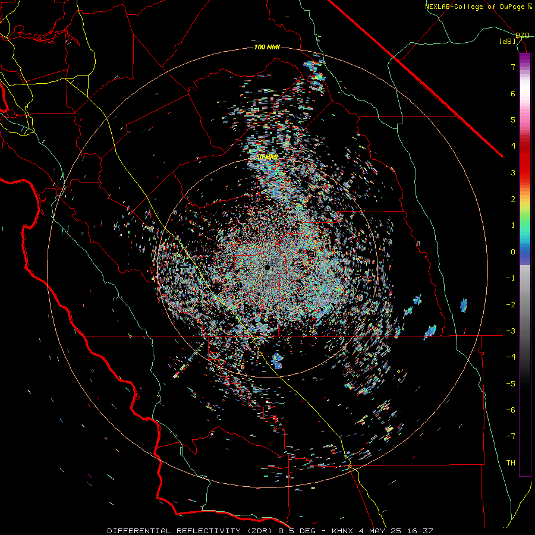
Task: Click the "6" value on the color scale
Action: (513, 93)
